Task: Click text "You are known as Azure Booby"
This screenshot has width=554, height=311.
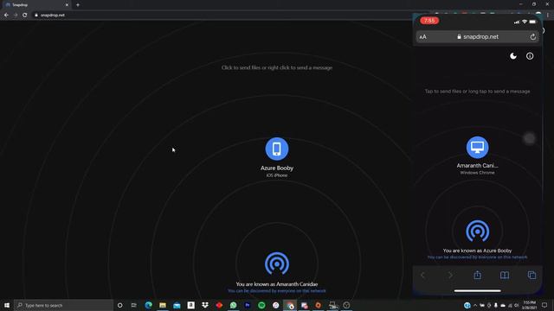Action: click(477, 251)
